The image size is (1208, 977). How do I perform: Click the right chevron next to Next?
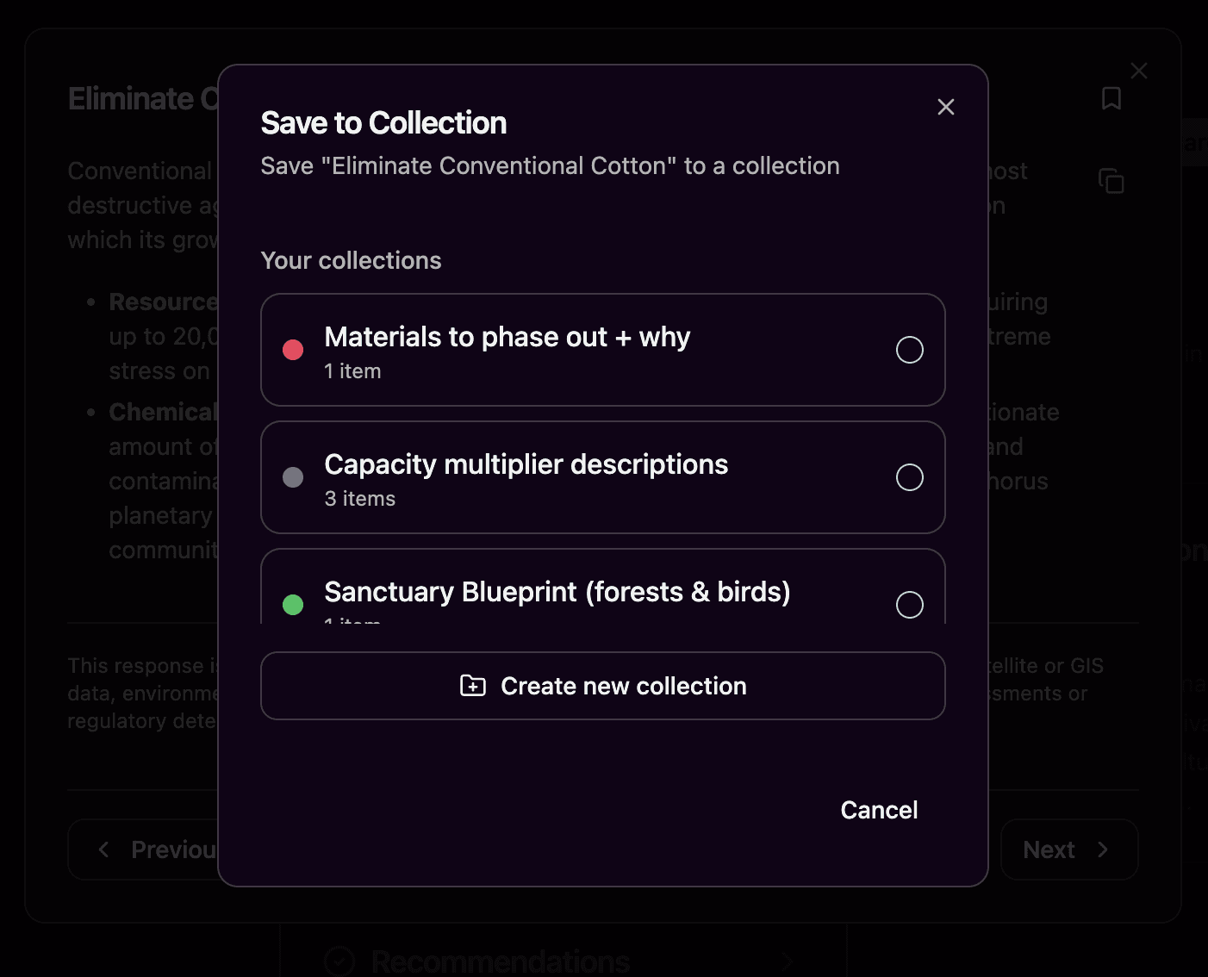[x=1103, y=849]
